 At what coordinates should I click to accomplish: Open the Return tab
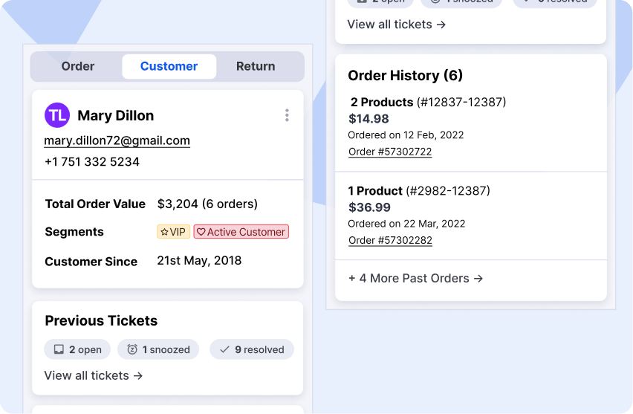pyautogui.click(x=256, y=66)
